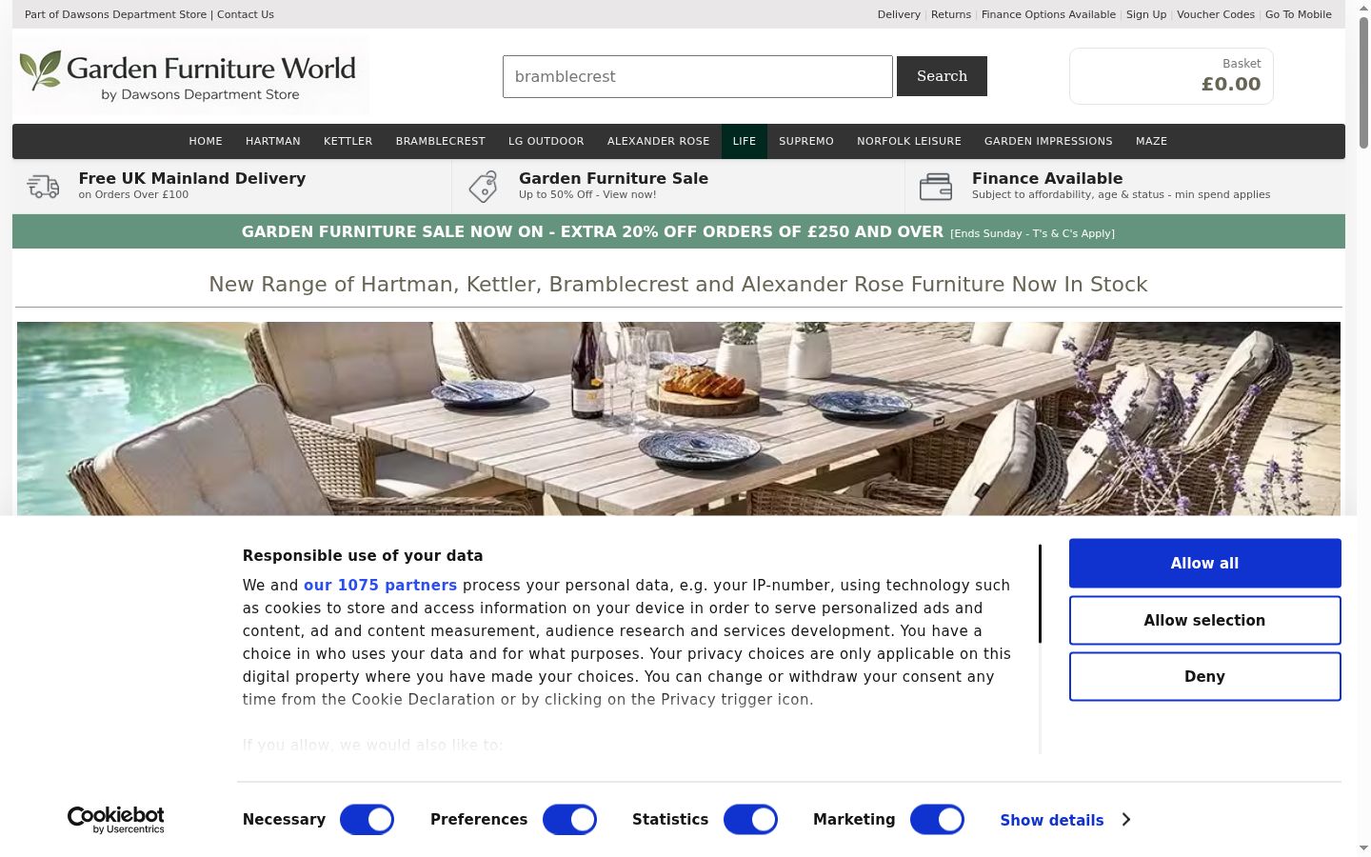
Task: Select BRAMBLECREST in the navigation bar
Action: pos(441,141)
